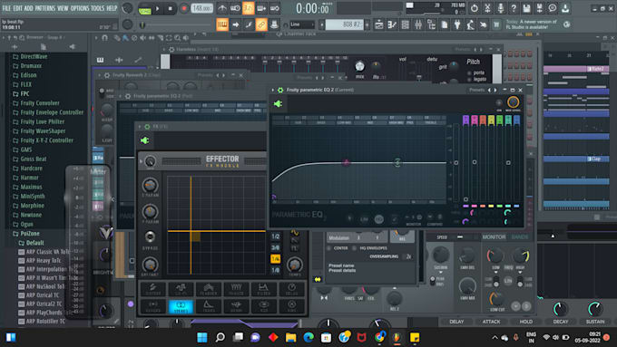Click the audio editor cut icon
This screenshot has height=347, width=617.
487,8
